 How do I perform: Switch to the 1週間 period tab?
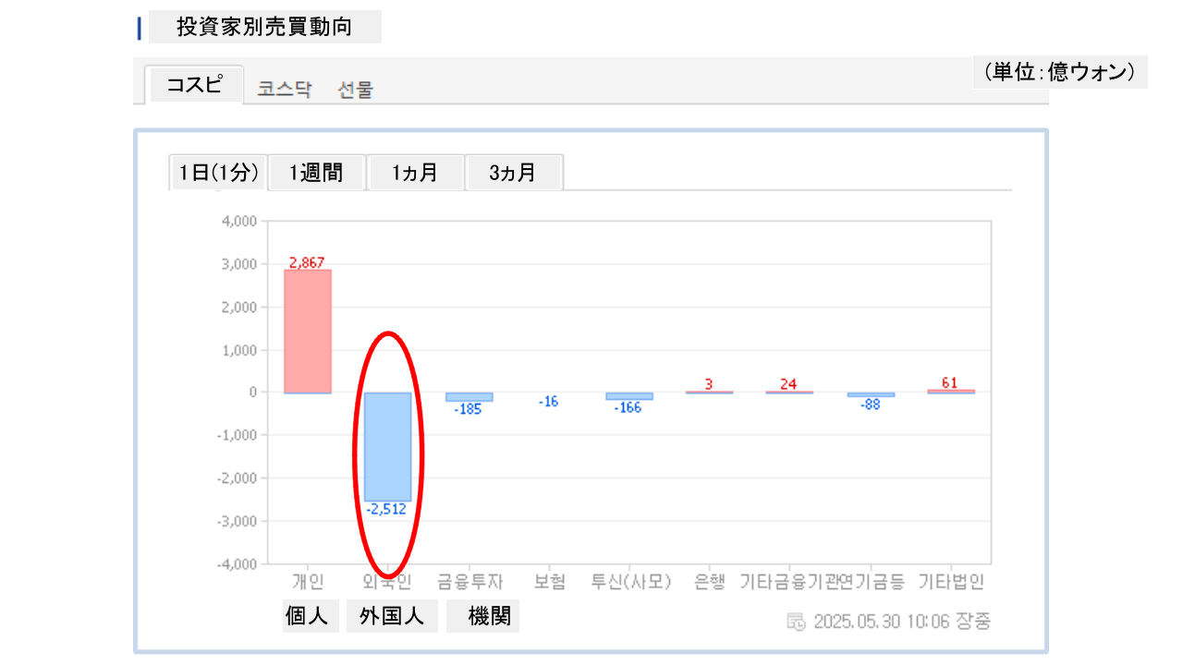tap(316, 173)
